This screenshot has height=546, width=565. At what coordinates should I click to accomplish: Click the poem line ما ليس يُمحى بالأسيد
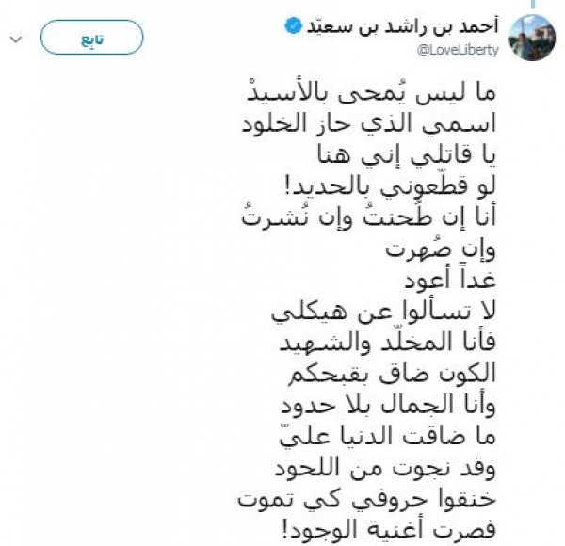tap(372, 93)
